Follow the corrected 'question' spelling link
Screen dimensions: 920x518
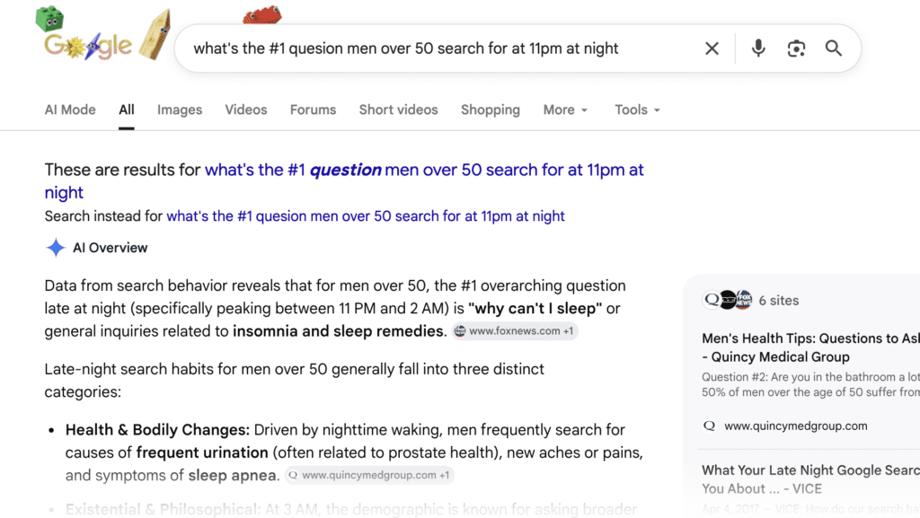point(344,181)
